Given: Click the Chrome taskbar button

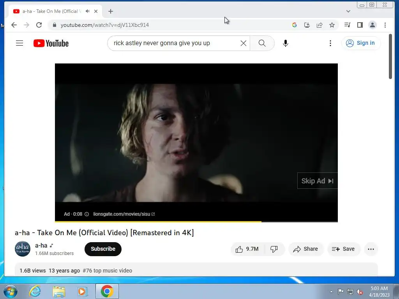Looking at the screenshot, I should (107, 291).
